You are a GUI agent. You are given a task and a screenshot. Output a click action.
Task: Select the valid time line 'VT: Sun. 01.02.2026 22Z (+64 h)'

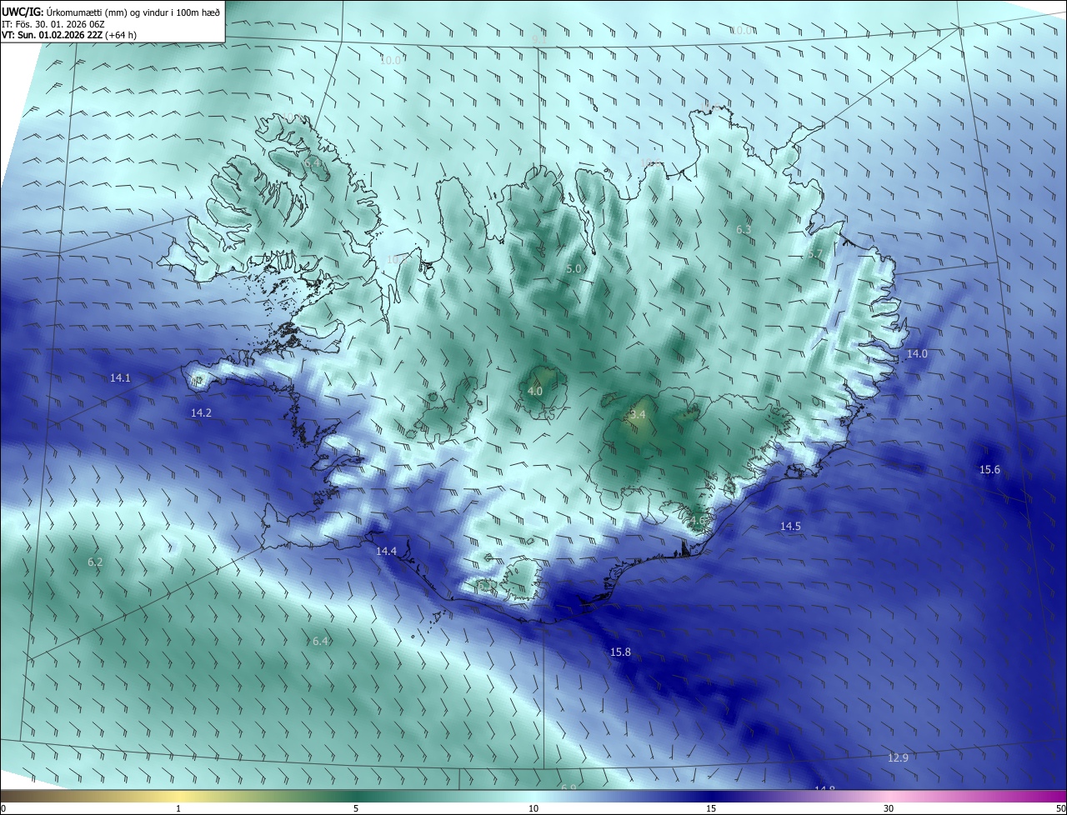click(69, 36)
